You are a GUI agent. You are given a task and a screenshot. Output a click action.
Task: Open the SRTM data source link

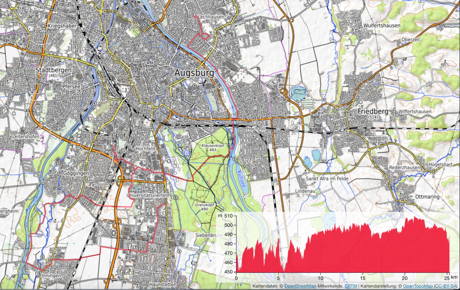pos(351,286)
